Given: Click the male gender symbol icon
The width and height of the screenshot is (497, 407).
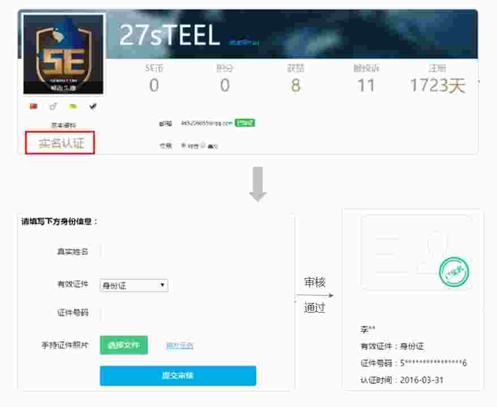Looking at the screenshot, I should (x=53, y=106).
